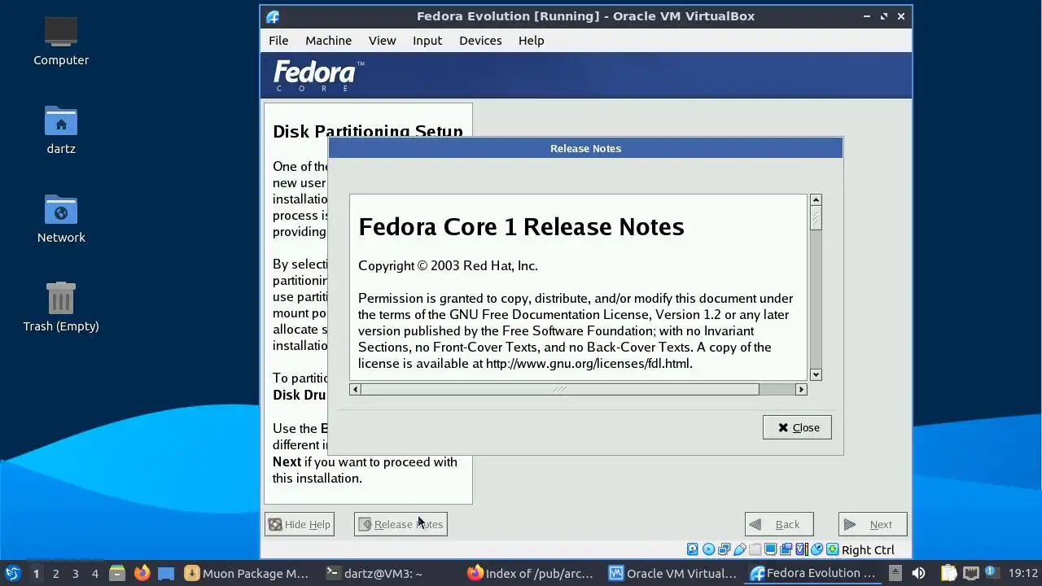Click the mouse integration status icon

point(817,549)
